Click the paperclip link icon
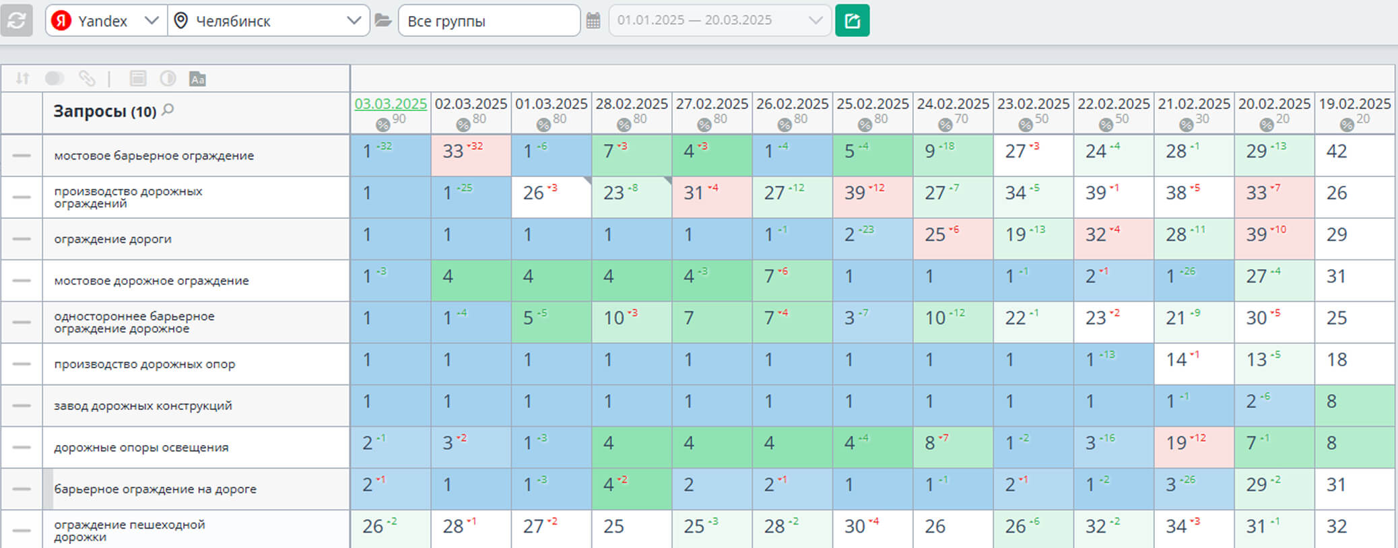The image size is (1398, 548). point(87,78)
